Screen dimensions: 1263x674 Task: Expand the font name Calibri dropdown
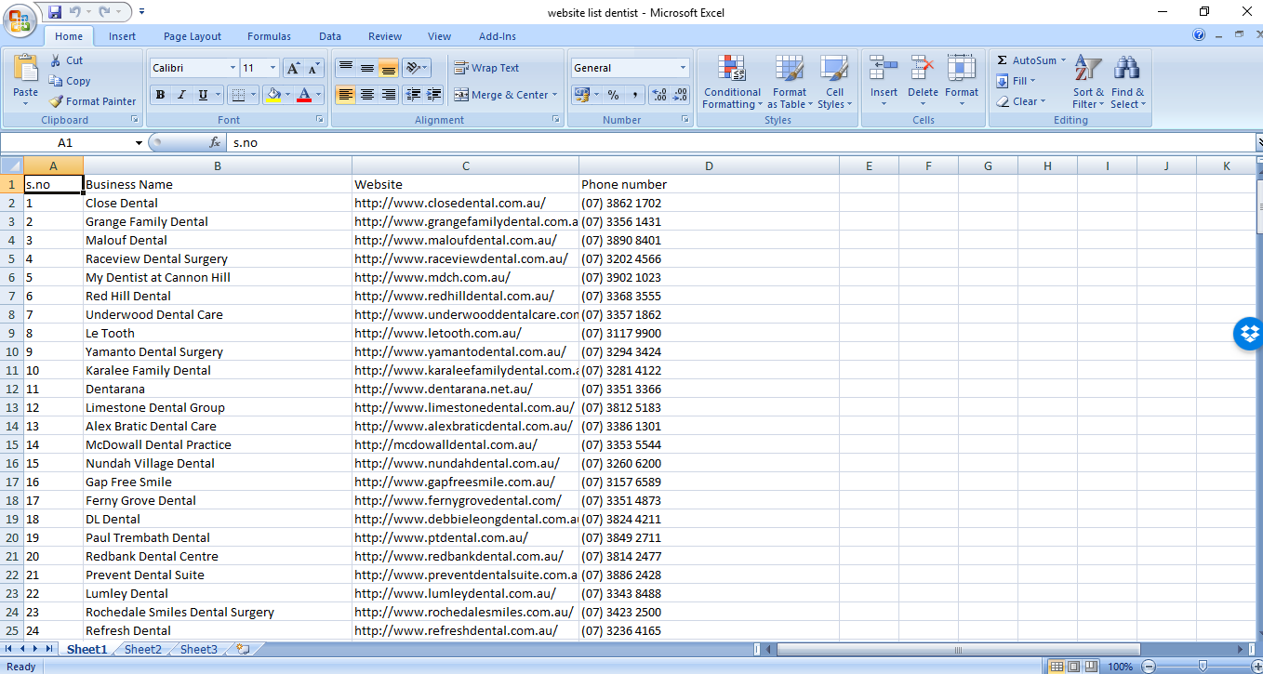[233, 68]
